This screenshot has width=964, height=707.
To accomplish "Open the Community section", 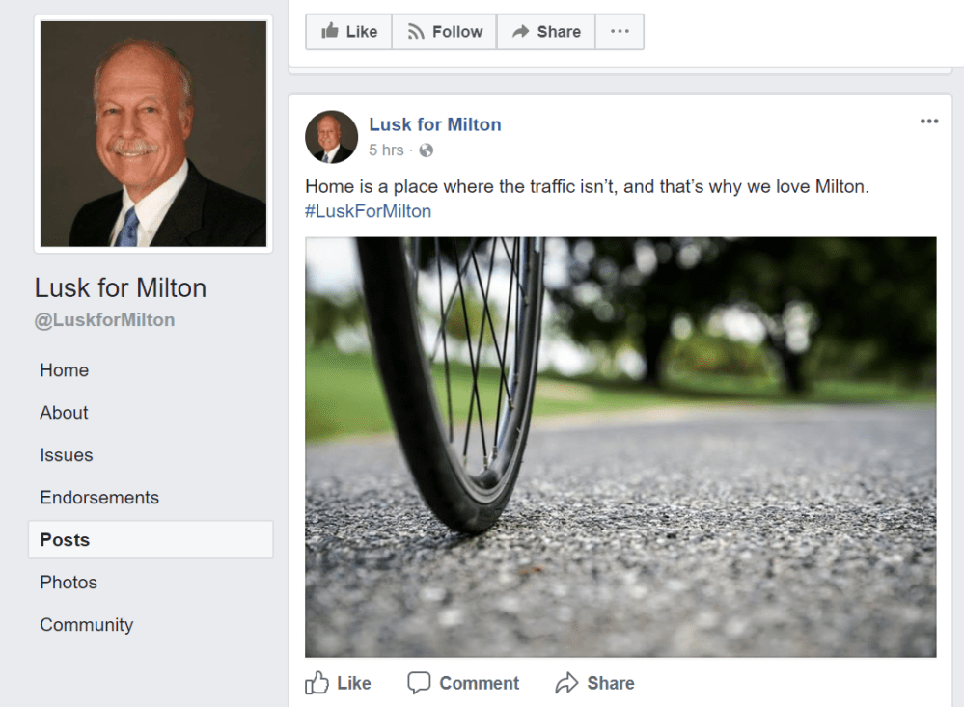I will 86,625.
